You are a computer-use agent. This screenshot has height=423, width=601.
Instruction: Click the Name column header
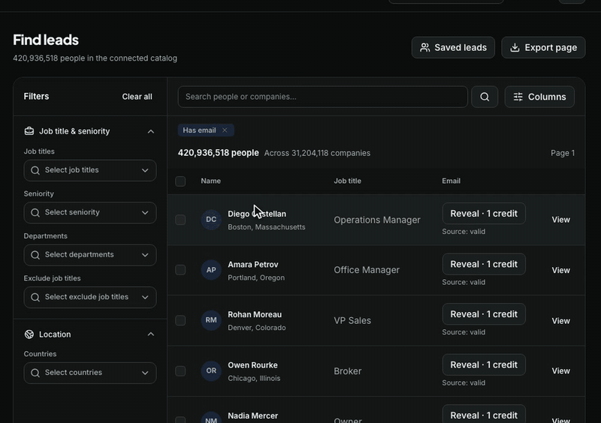[x=211, y=181]
